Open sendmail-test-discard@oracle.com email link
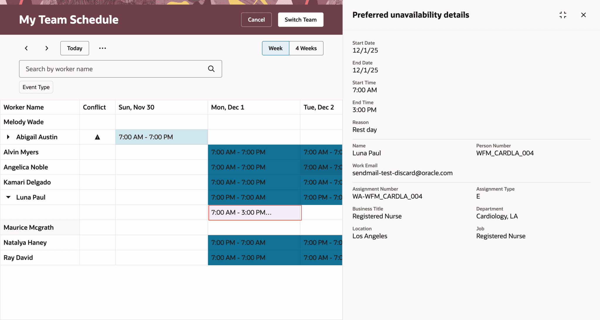 [402, 173]
